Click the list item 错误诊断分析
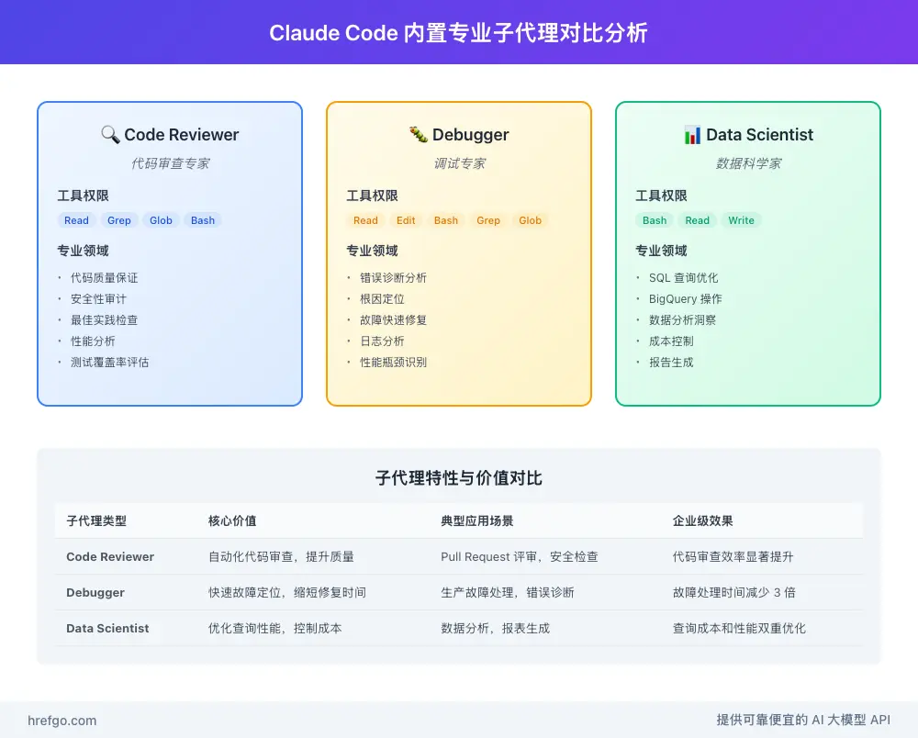This screenshot has height=738, width=918. (x=394, y=278)
